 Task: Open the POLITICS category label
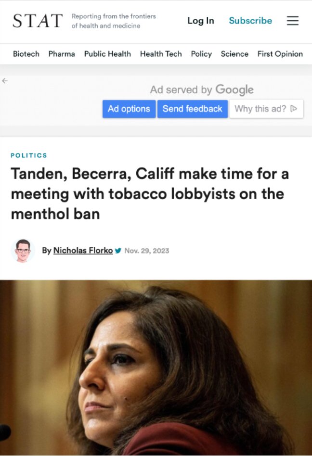point(29,155)
